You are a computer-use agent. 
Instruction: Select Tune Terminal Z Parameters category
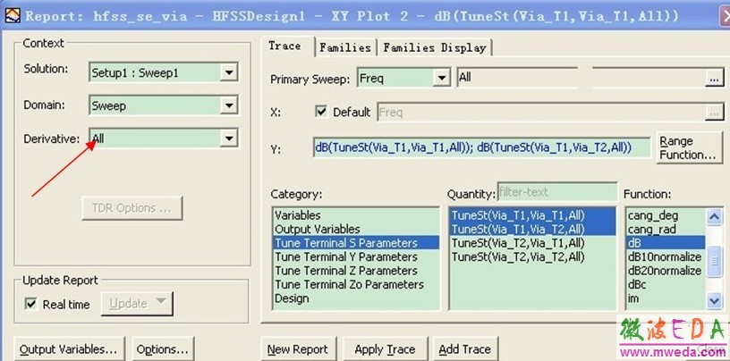click(x=356, y=271)
